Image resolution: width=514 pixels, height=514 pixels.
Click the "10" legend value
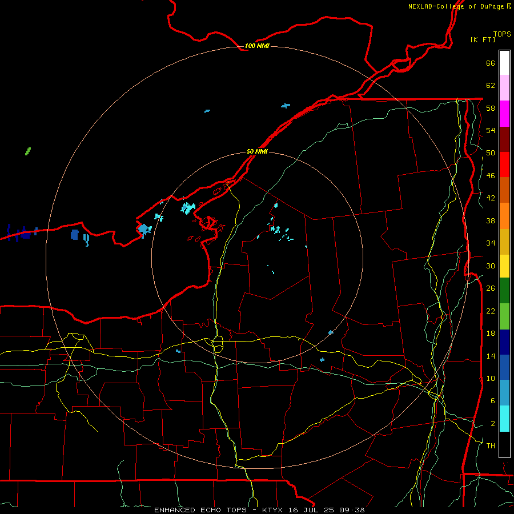pos(491,378)
